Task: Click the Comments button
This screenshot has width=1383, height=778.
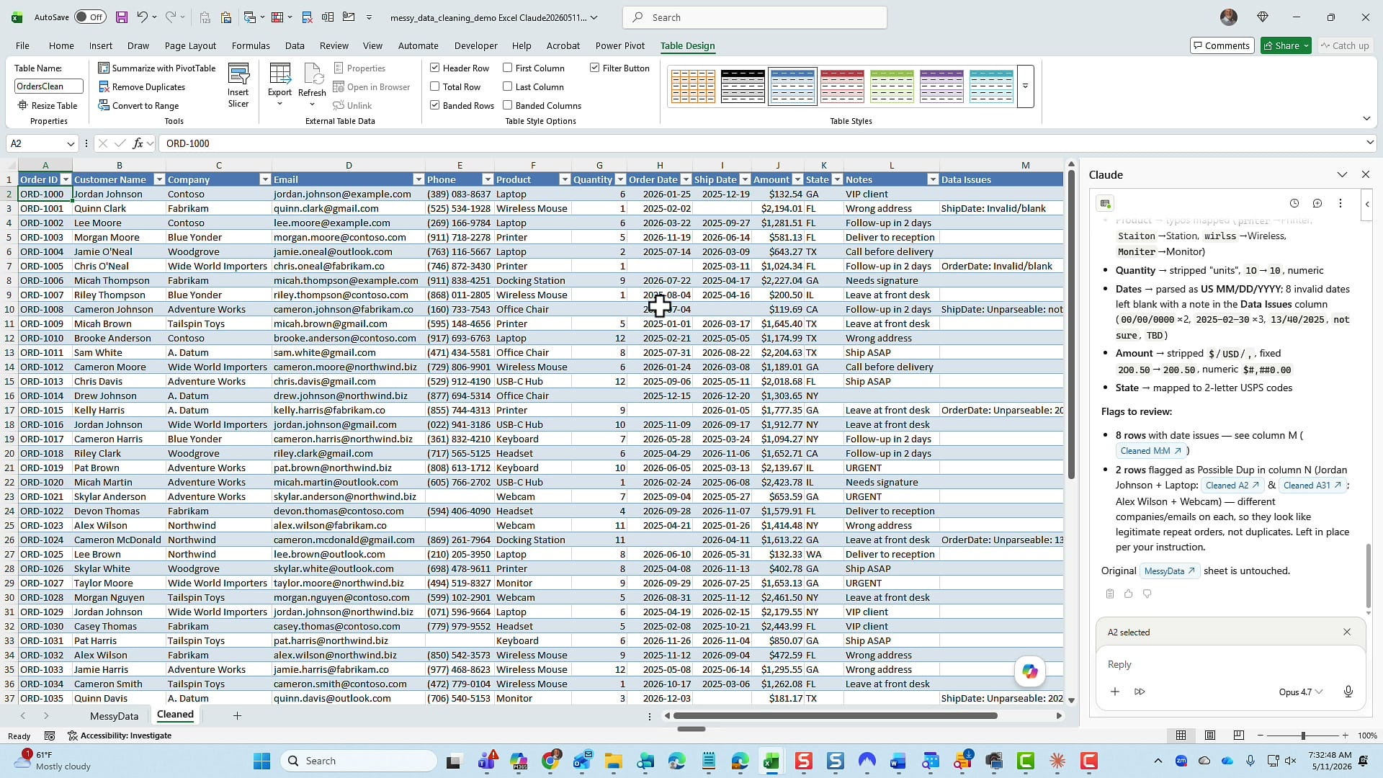Action: tap(1222, 45)
